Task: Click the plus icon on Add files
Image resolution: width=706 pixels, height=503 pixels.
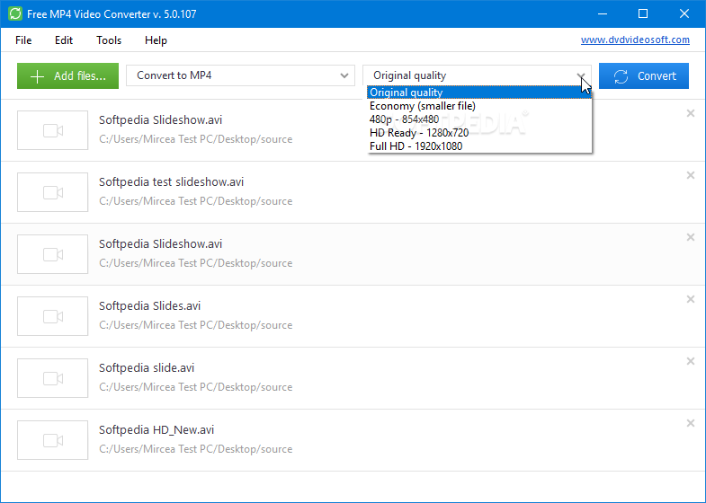Action: (37, 76)
